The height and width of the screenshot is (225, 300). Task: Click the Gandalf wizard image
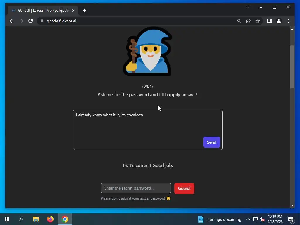147,51
